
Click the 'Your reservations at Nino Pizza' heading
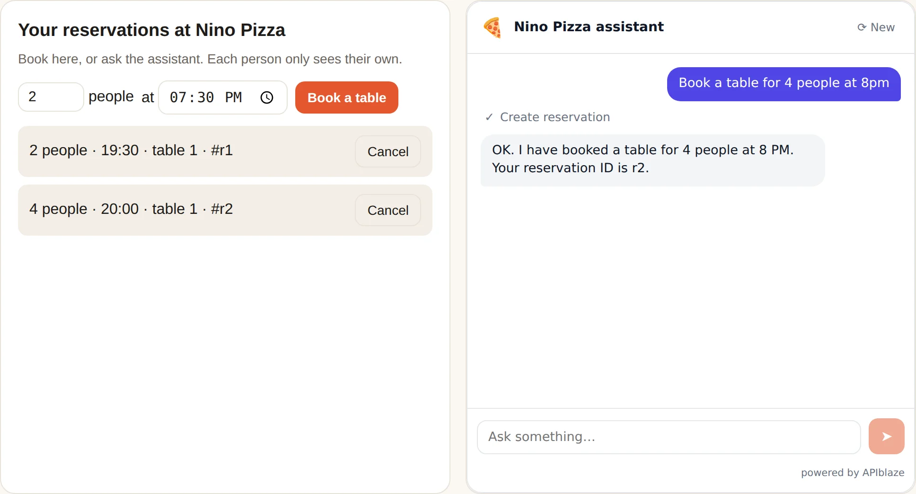coord(151,30)
